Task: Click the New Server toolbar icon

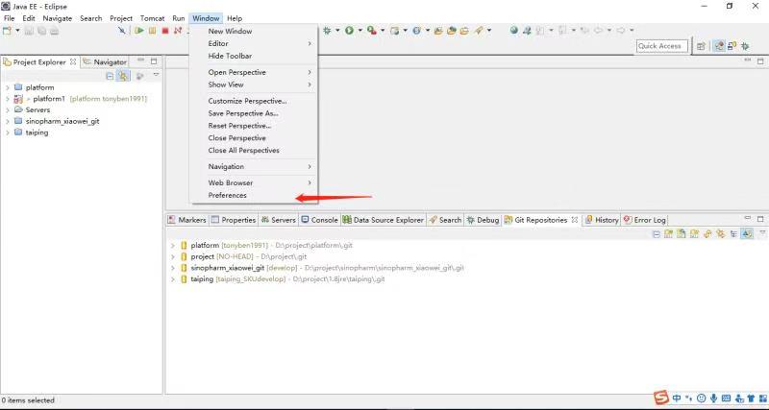Action: [394, 31]
